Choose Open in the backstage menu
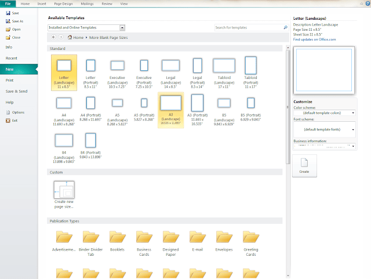The image size is (371, 279). point(13,30)
